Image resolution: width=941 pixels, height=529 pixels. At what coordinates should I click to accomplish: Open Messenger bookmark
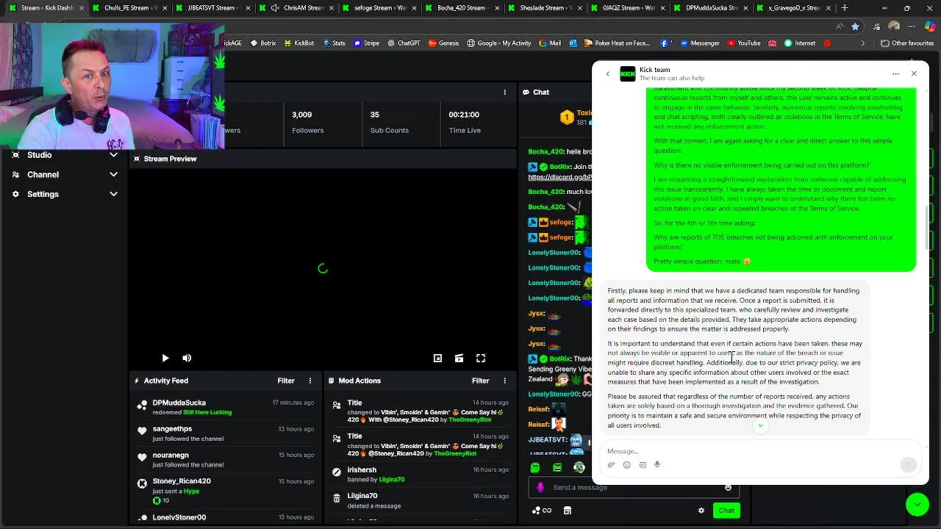[699, 43]
